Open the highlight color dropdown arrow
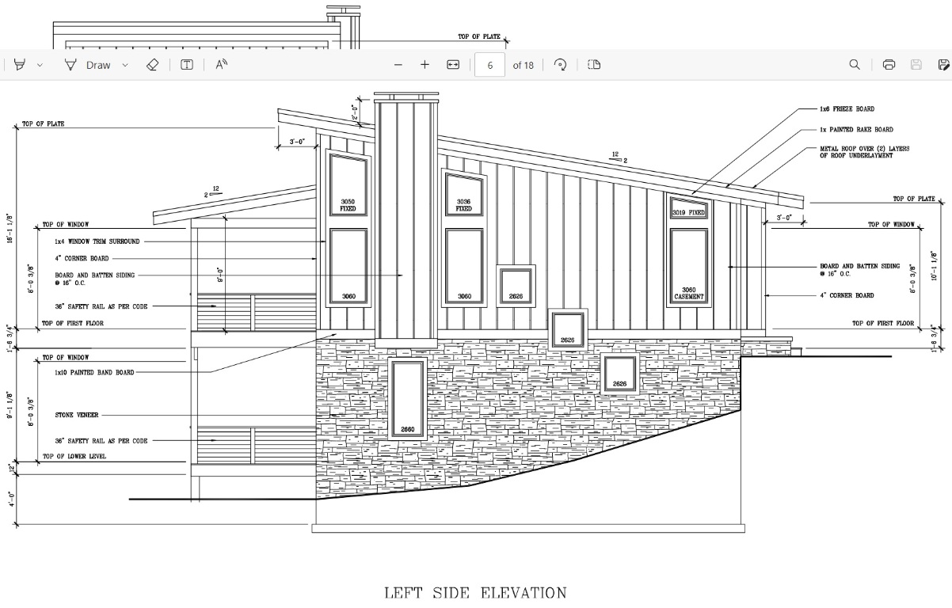Viewport: 952px width, 608px height. coord(40,65)
